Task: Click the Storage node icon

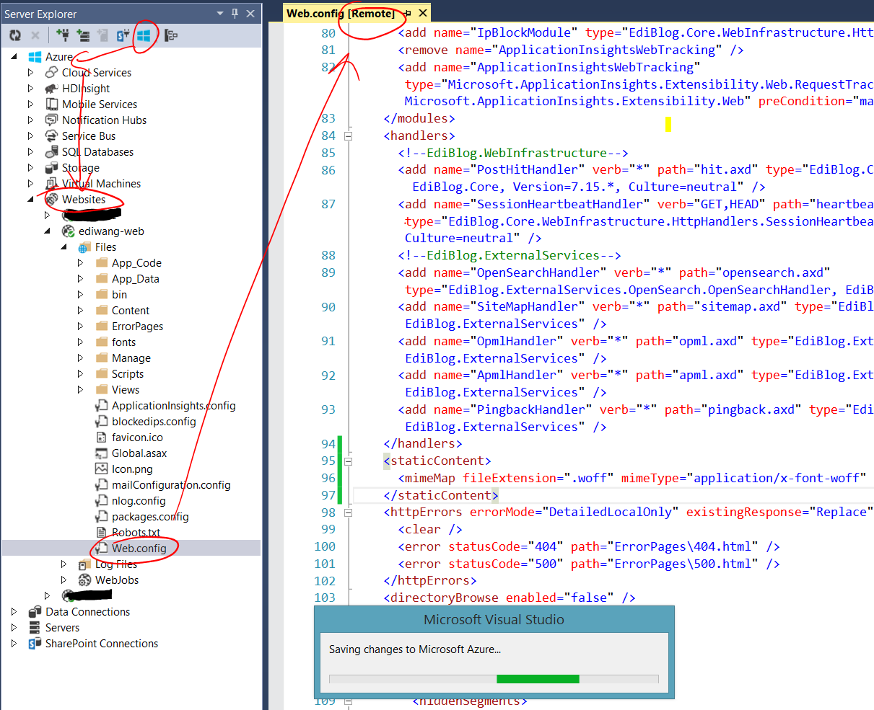Action: (51, 167)
